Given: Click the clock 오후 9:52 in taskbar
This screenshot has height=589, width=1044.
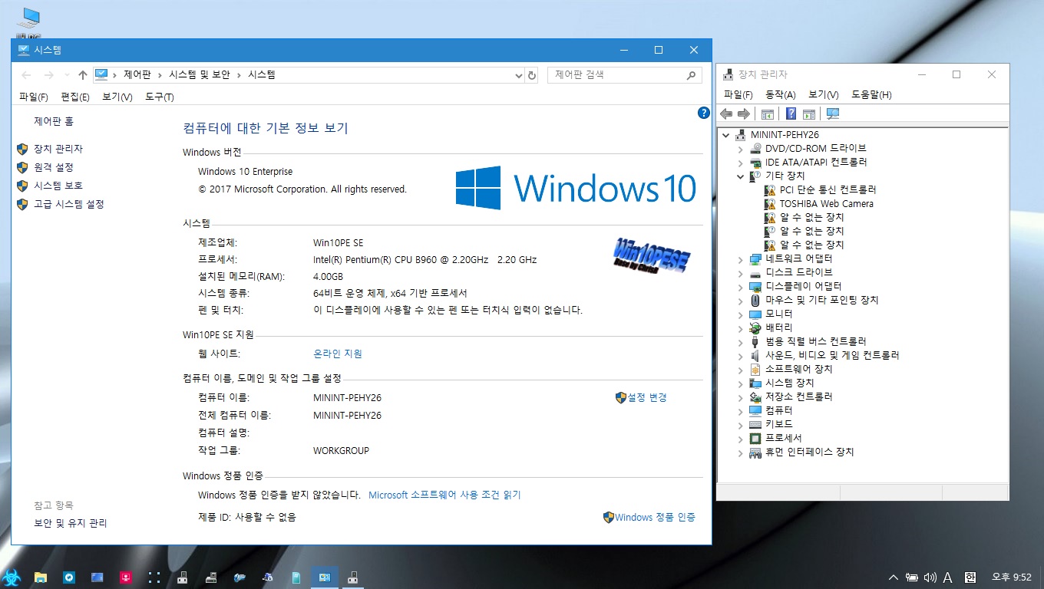Looking at the screenshot, I should point(1012,577).
